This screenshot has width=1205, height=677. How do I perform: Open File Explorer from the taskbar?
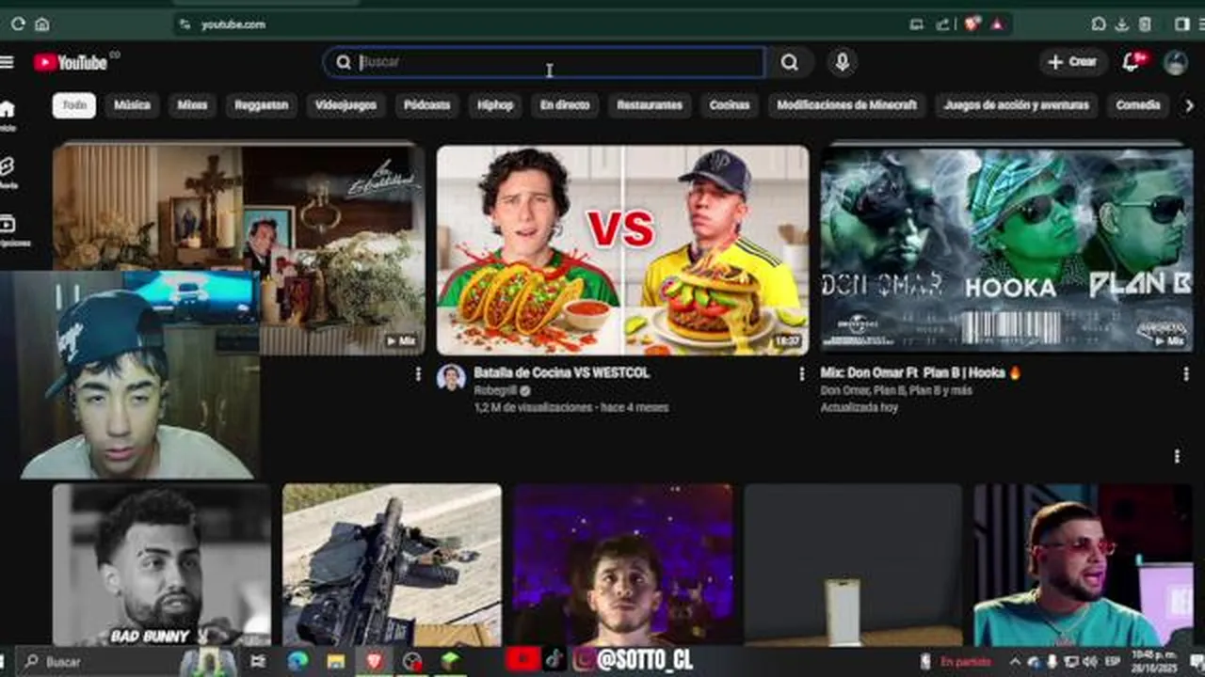(x=336, y=661)
